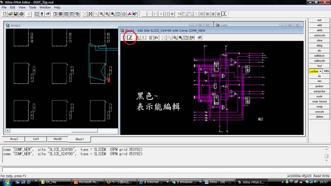Image resolution: width=331 pixels, height=186 pixels.
Task: Click the Array1 horizontal scrollbar left arrow
Action: coord(8,130)
